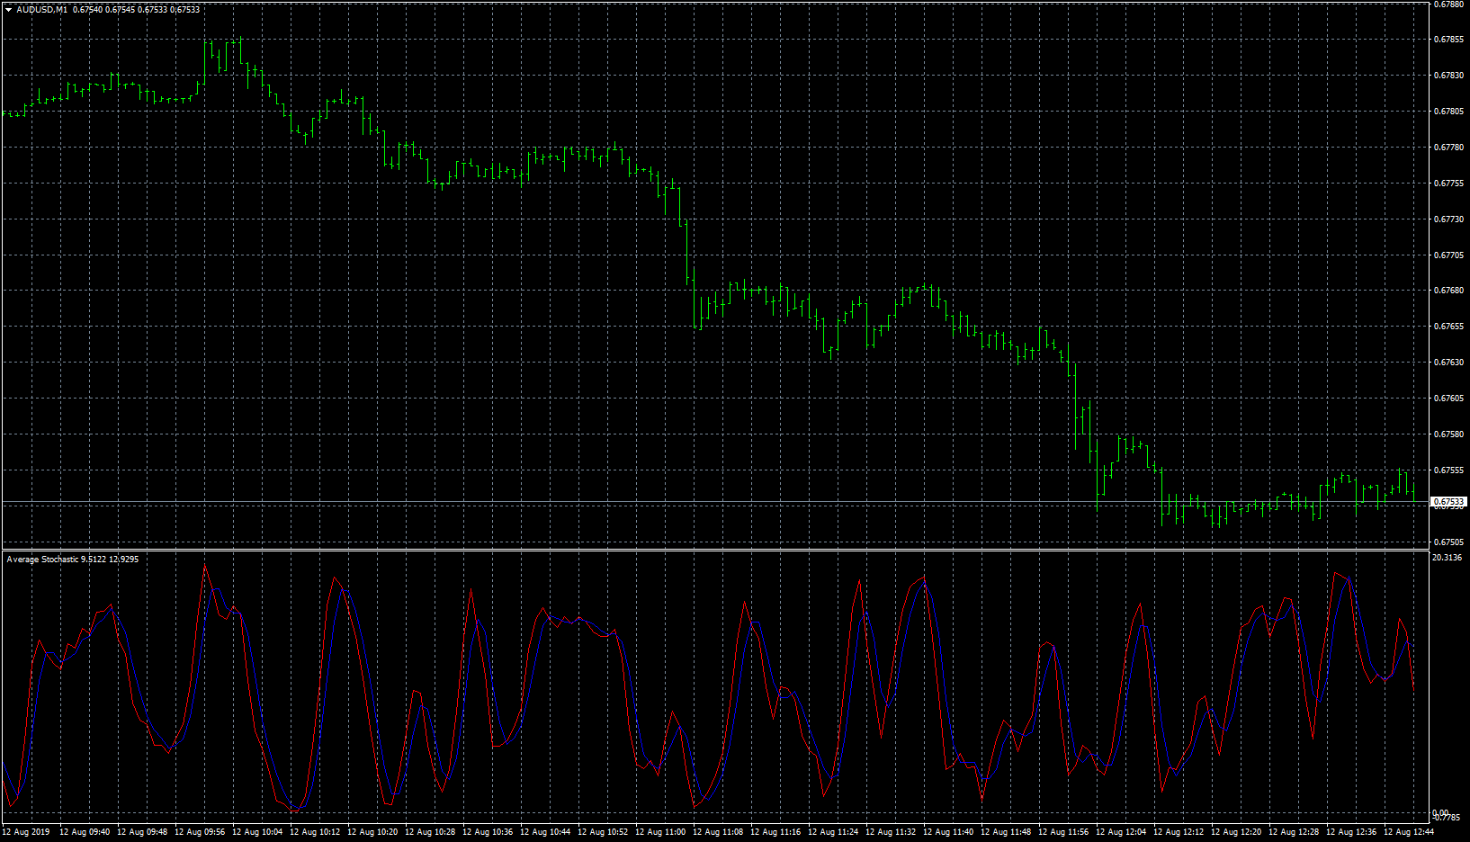The height and width of the screenshot is (842, 1470).
Task: Click the 0.67830 price axis label
Action: pos(1448,76)
